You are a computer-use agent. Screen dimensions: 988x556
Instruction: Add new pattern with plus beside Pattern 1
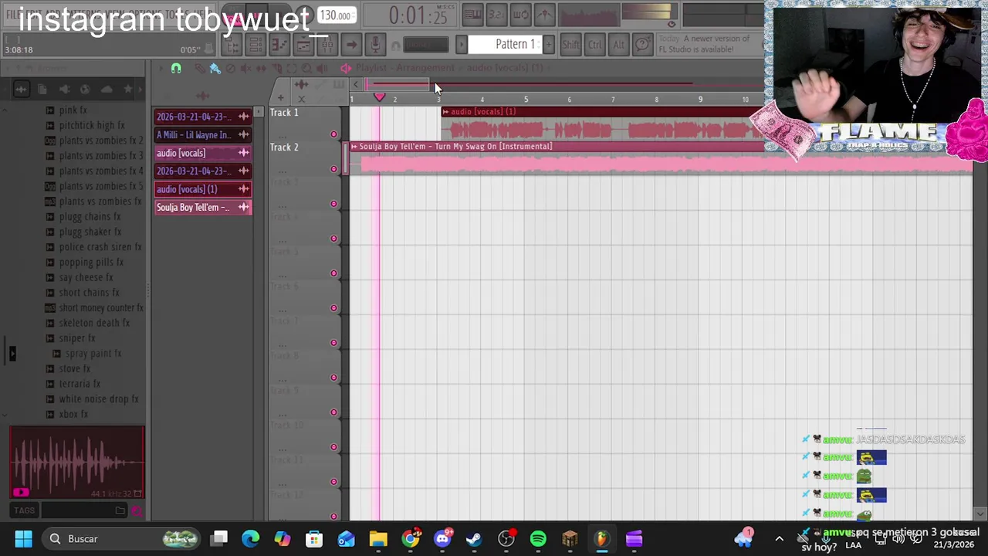(549, 44)
